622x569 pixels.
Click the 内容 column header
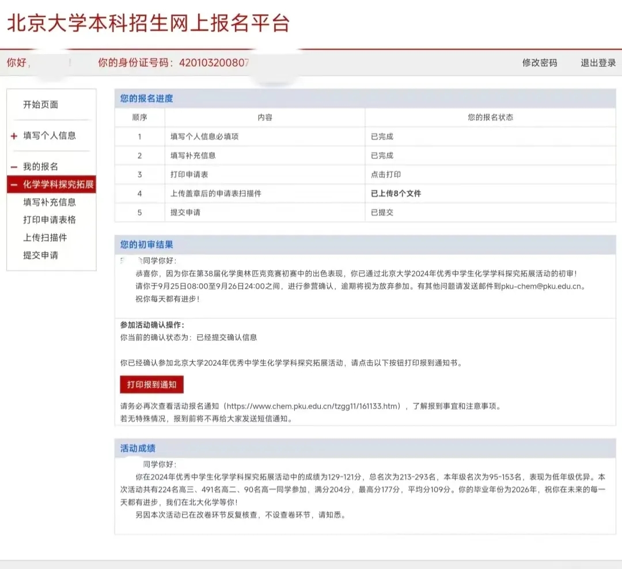(265, 117)
